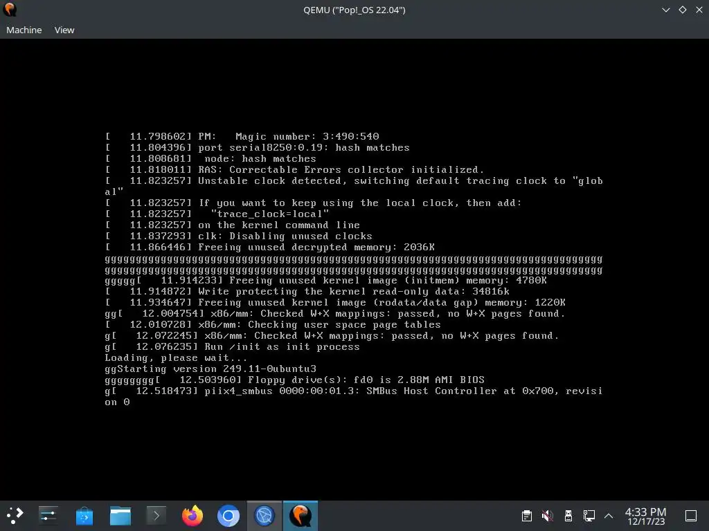Open the system settings taskbar icon
Screen dimensions: 709x531
pos(48,516)
